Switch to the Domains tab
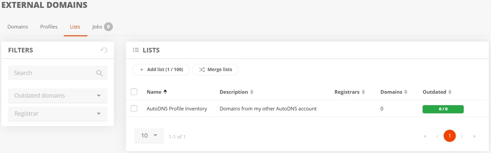The width and height of the screenshot is (491, 153). (18, 27)
